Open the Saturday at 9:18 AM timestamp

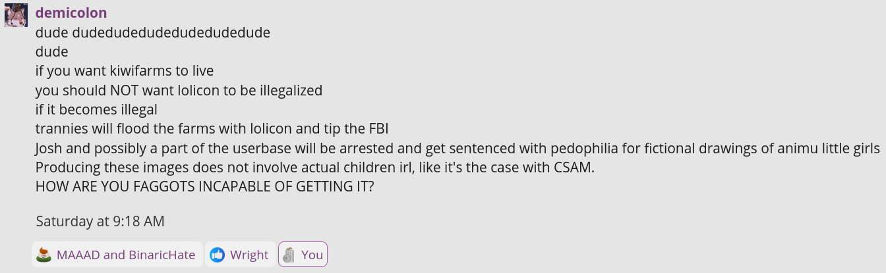click(x=100, y=221)
